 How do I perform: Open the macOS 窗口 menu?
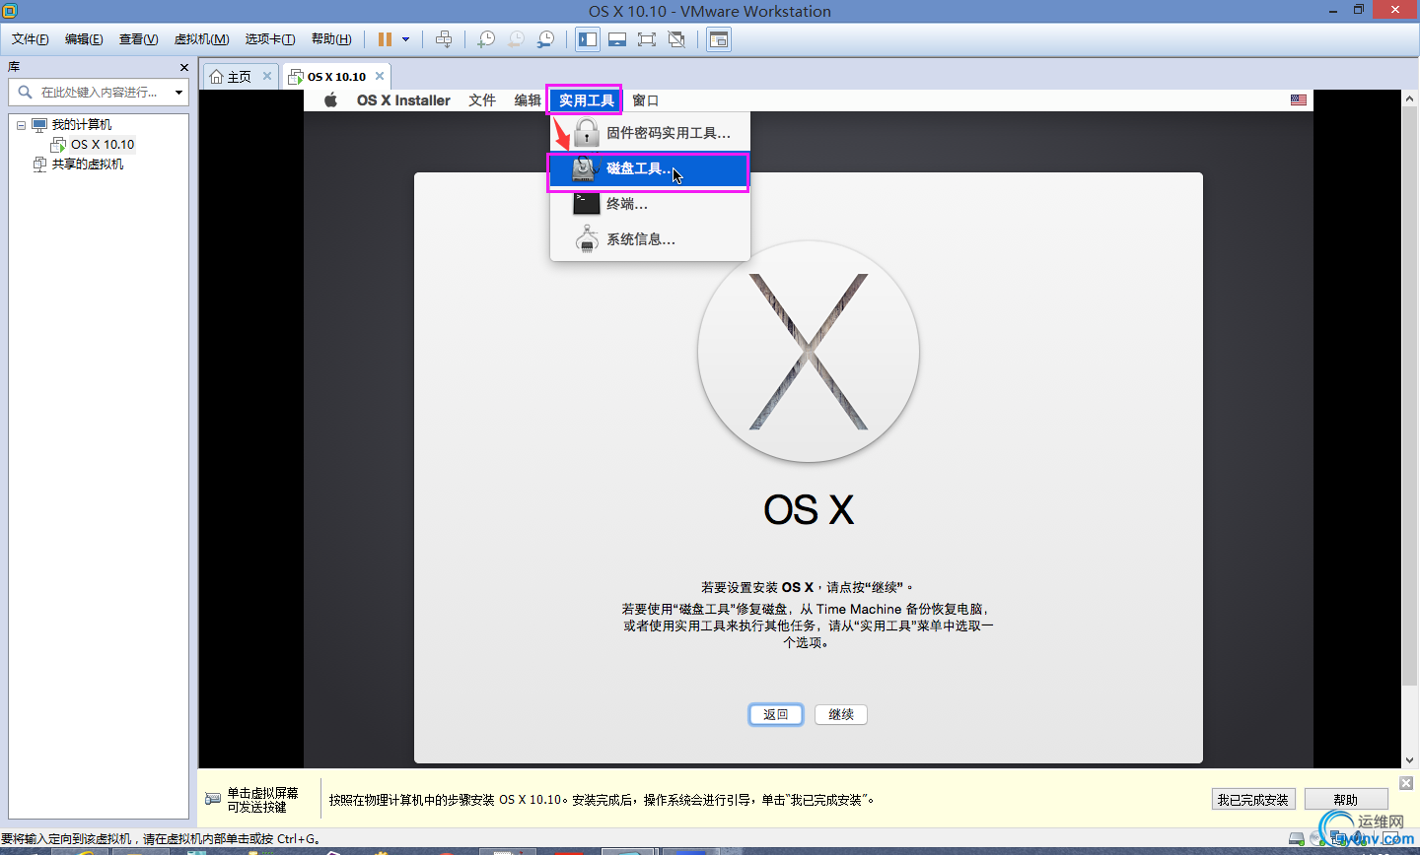pyautogui.click(x=645, y=100)
